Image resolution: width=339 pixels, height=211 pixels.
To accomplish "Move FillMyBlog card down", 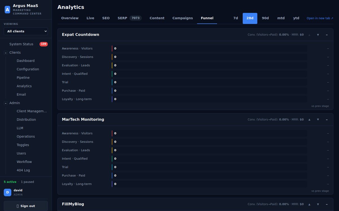I will pos(318,204).
